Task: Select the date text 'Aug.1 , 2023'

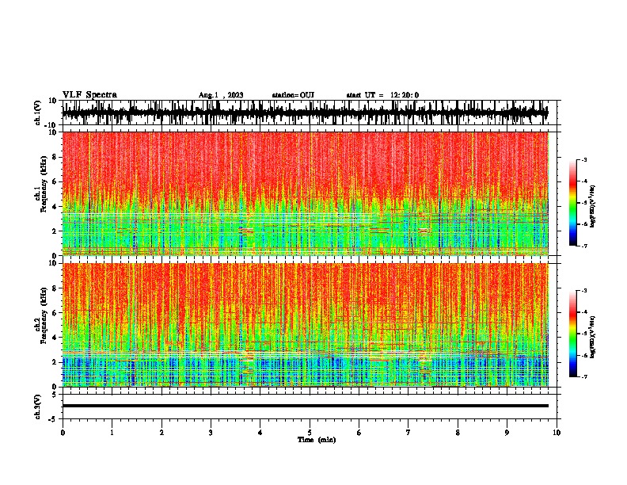Action: [x=221, y=95]
